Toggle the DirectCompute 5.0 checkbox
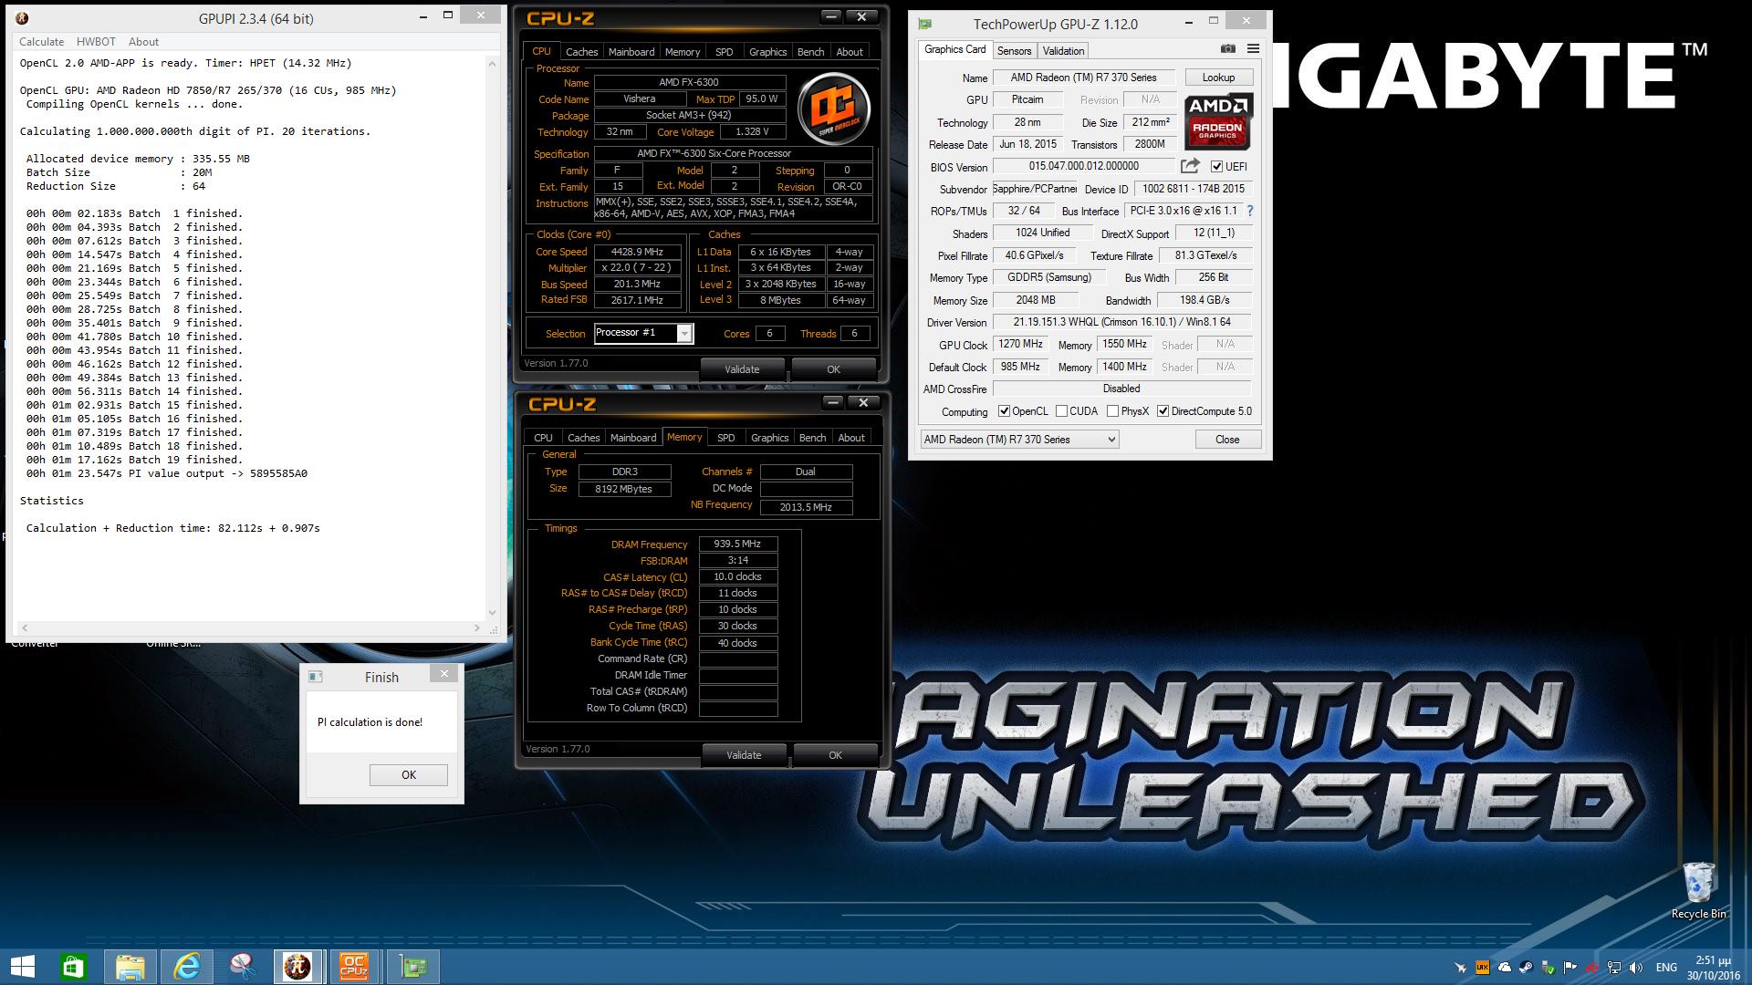 tap(1163, 411)
